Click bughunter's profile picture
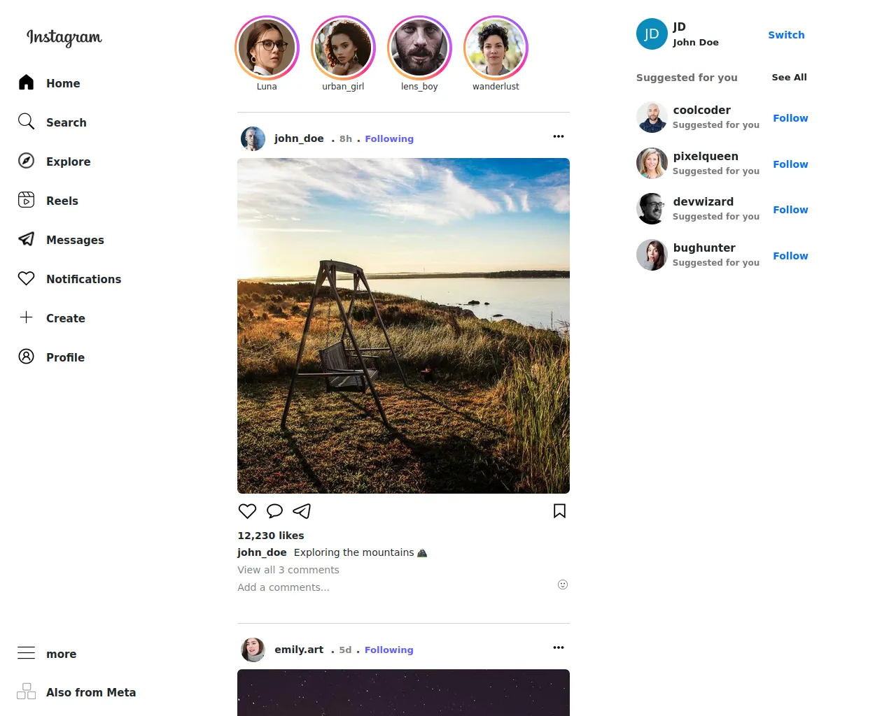 pos(652,255)
